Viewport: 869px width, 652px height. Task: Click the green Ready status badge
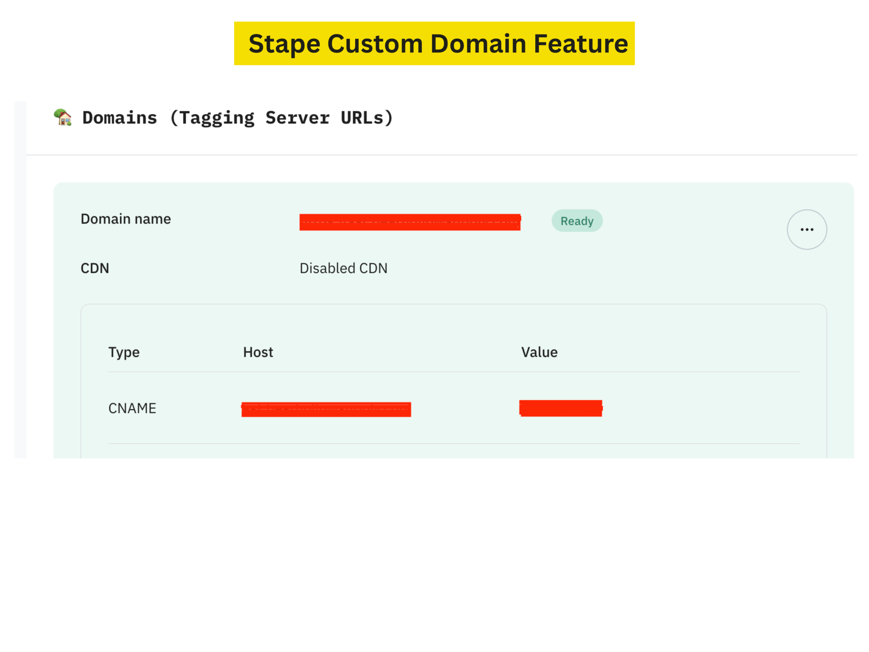pos(577,221)
